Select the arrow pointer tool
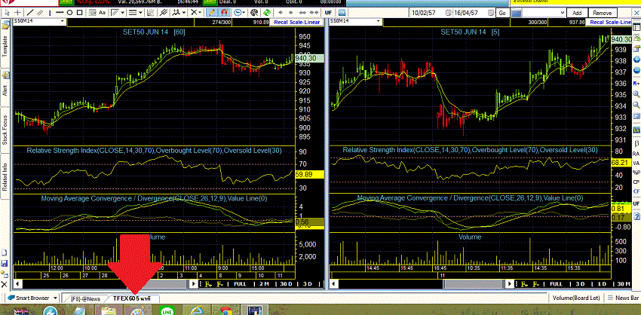Screen dimensions: 641x315 (x=8, y=13)
